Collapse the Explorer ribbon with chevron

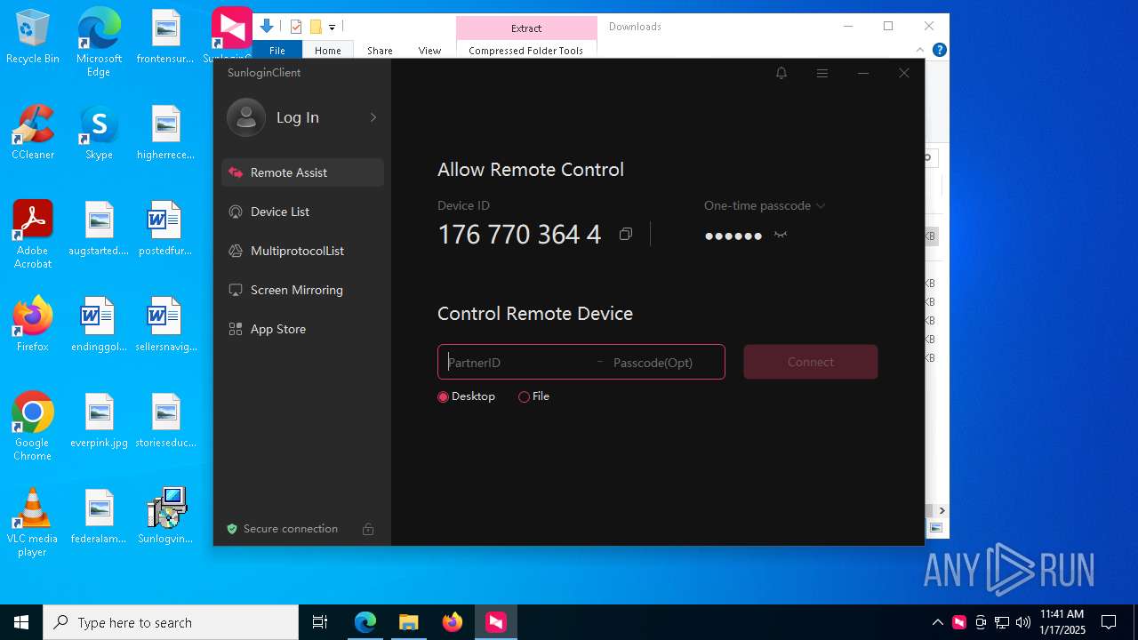coord(920,51)
